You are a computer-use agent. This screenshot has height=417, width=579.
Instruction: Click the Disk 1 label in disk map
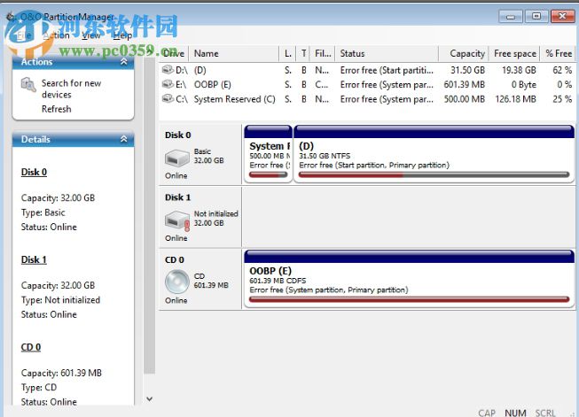177,197
